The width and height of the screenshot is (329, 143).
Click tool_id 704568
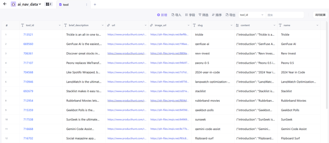click(x=28, y=72)
